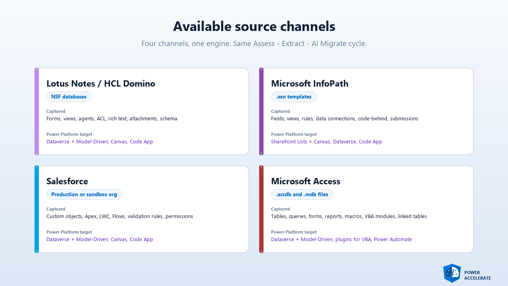Click the 'Production or sandbox org' pill badge
508x286 pixels.
coord(84,194)
